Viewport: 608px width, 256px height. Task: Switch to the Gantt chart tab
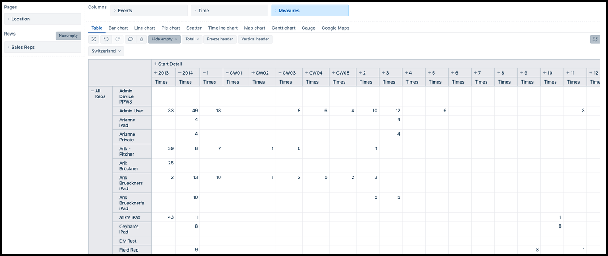[283, 28]
